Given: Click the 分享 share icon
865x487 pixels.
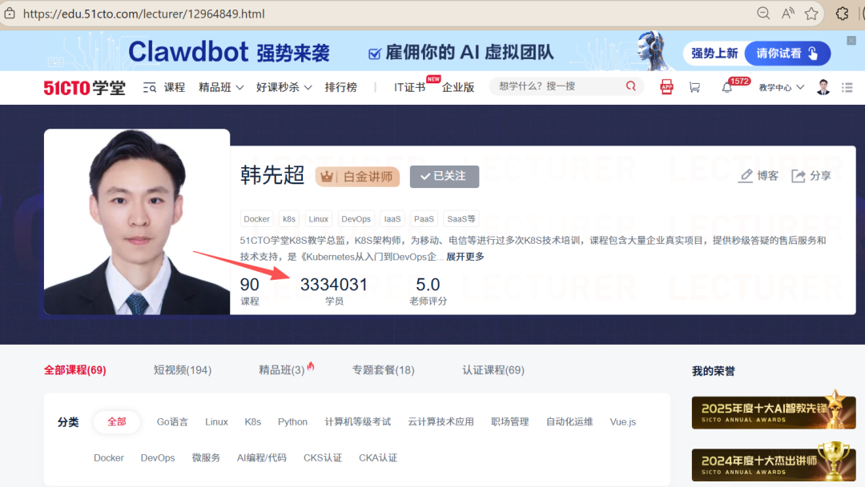Looking at the screenshot, I should [811, 176].
